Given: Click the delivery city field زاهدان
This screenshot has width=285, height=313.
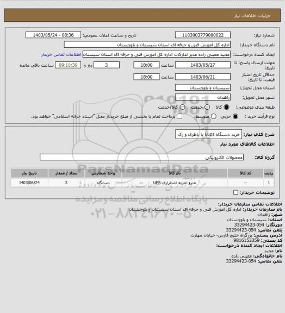Looking at the screenshot, I should point(203,97).
